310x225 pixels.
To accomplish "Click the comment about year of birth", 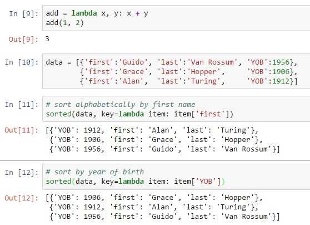I will tap(95, 172).
